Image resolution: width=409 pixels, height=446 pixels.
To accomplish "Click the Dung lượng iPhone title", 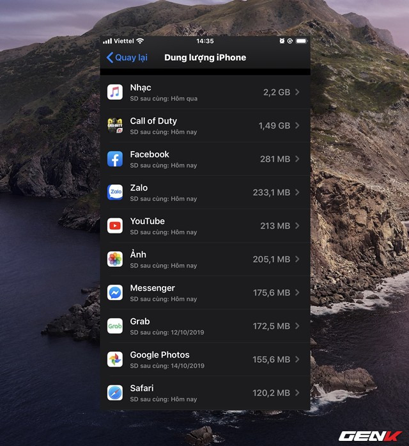I will [205, 58].
